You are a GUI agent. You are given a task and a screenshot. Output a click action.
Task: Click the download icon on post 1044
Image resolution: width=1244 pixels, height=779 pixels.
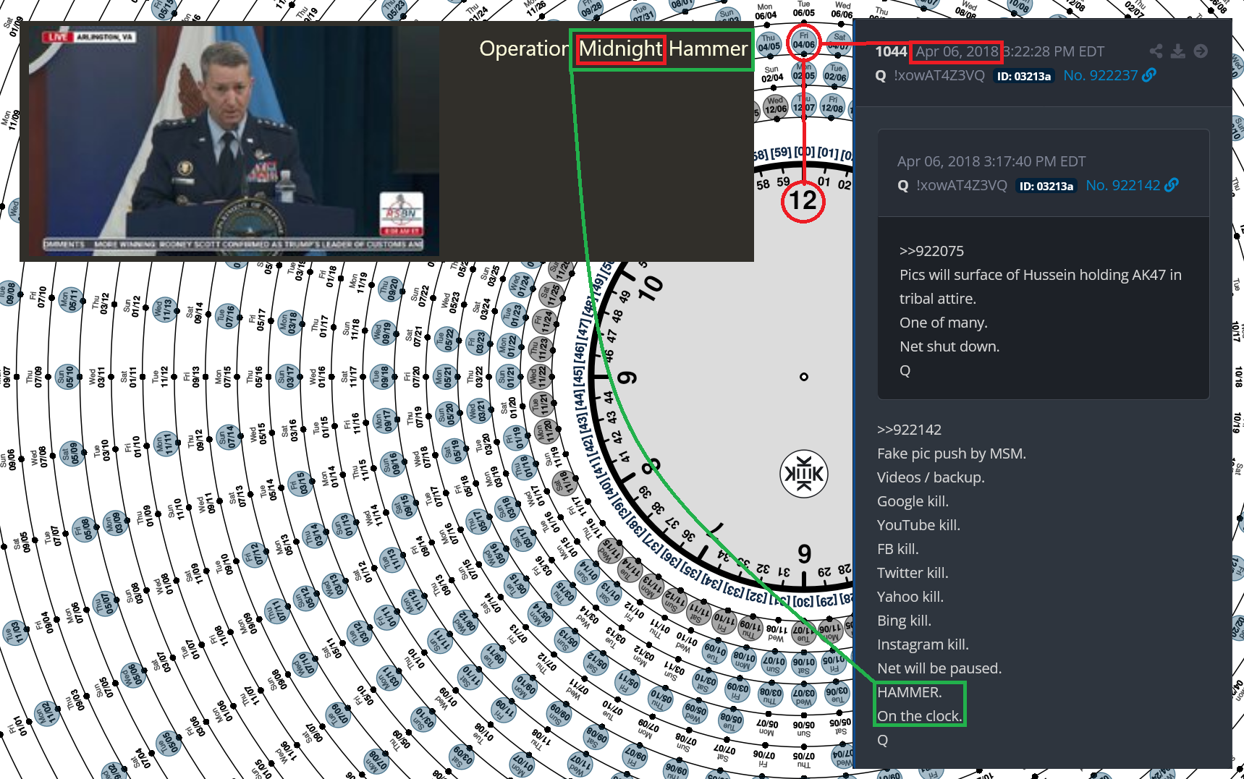1178,51
